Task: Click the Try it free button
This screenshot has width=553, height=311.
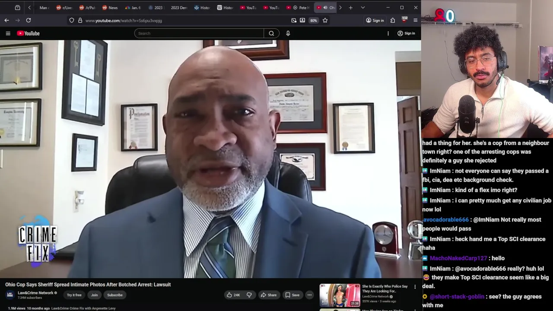Action: (x=74, y=295)
